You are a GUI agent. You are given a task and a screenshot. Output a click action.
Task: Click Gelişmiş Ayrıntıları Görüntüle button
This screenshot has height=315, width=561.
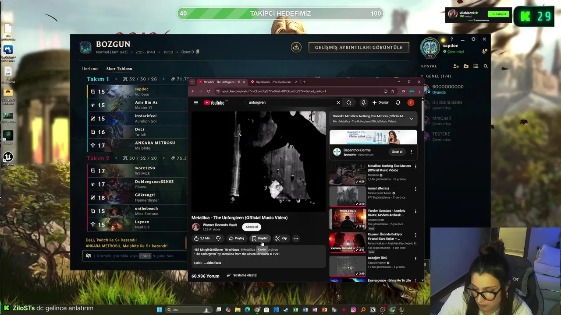pos(359,47)
